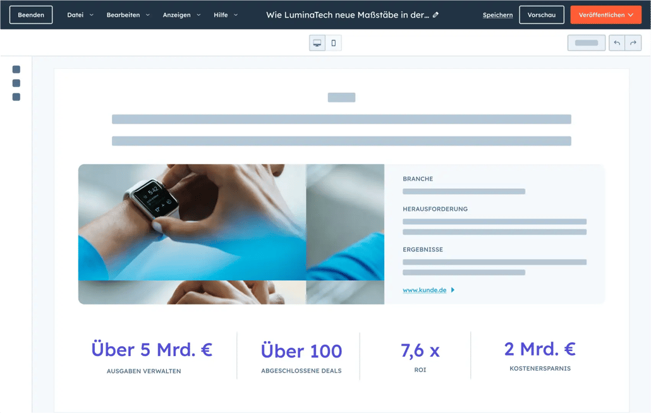Screen dimensions: 651x413
Task: Click the arrow icon beside www.kunde.de
Action: click(452, 290)
